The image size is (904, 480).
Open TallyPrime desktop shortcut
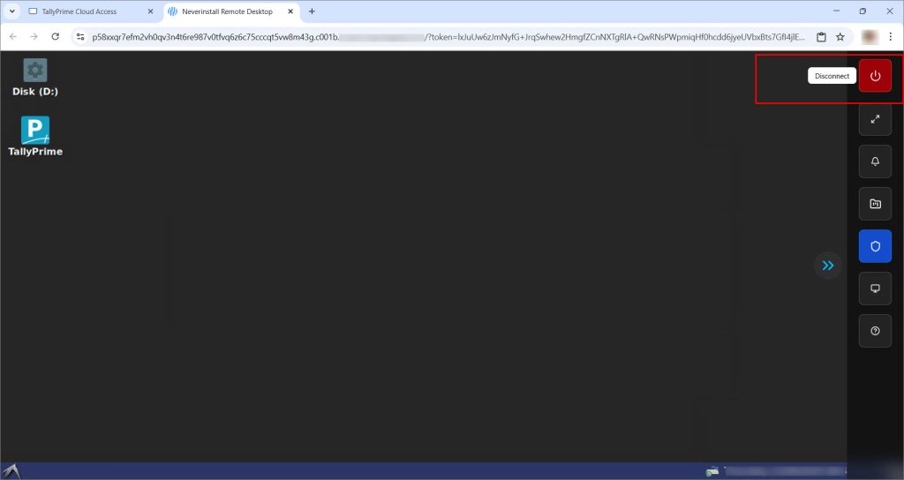(35, 136)
